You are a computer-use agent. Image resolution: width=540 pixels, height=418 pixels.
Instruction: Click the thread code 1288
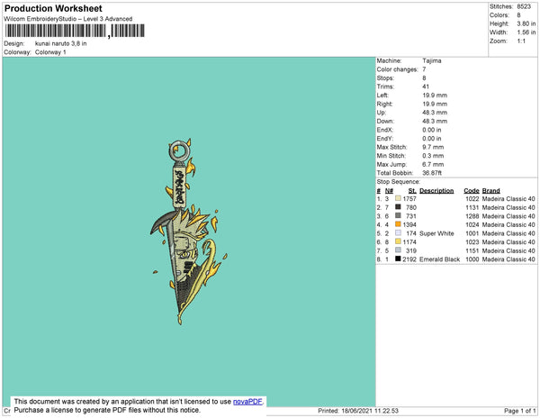point(472,216)
